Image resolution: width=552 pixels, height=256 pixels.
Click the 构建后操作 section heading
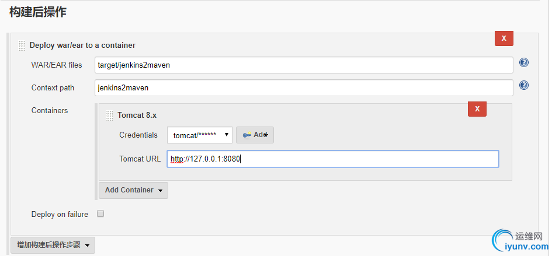click(37, 12)
